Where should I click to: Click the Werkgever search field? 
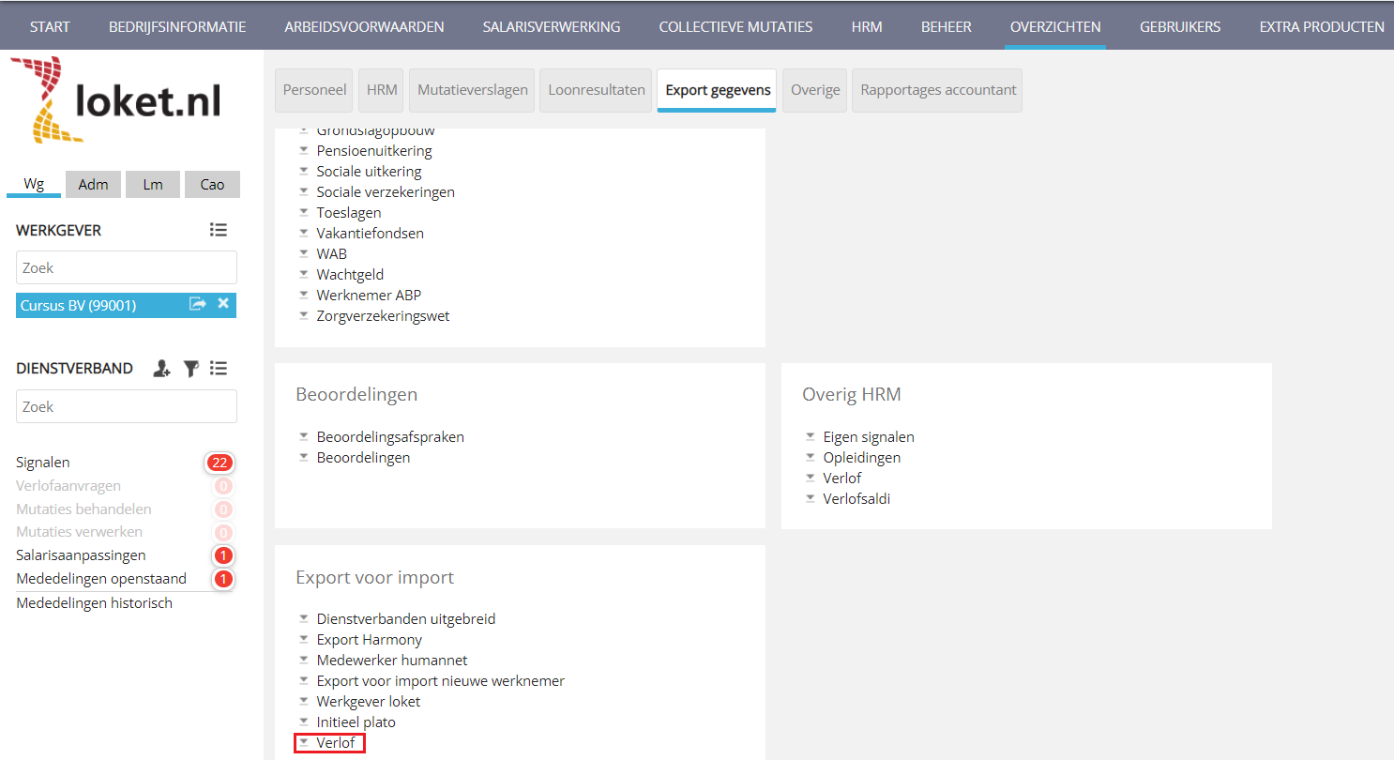[x=127, y=267]
